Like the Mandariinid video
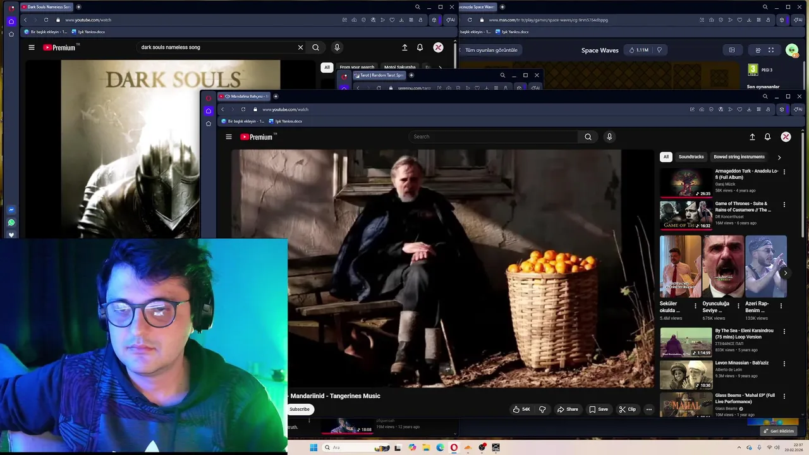 point(521,409)
